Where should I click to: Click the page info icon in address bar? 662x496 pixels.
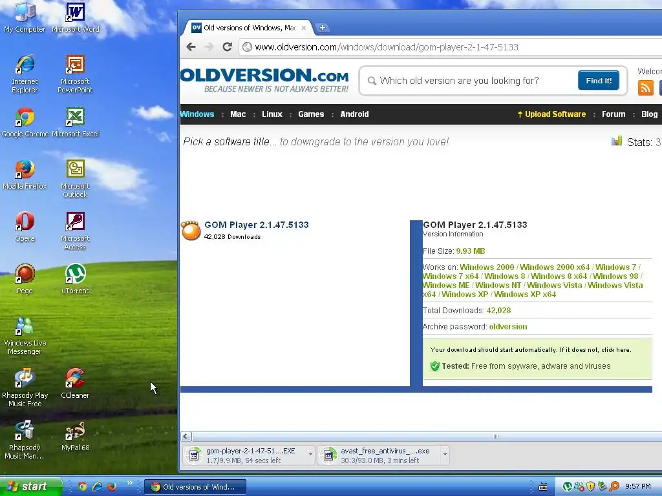click(248, 47)
